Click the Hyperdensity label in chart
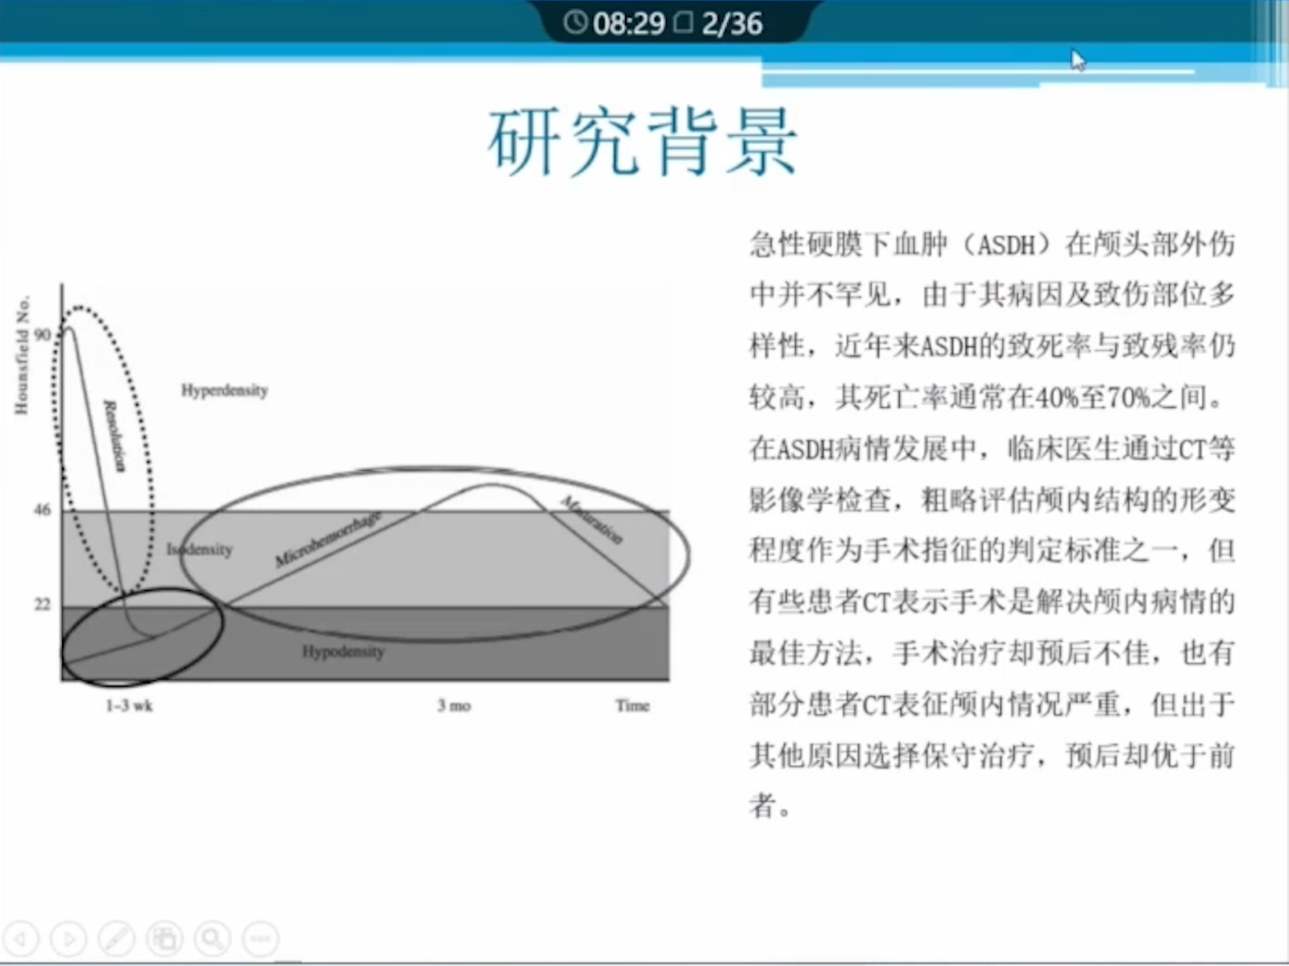Image resolution: width=1289 pixels, height=966 pixels. pyautogui.click(x=224, y=390)
